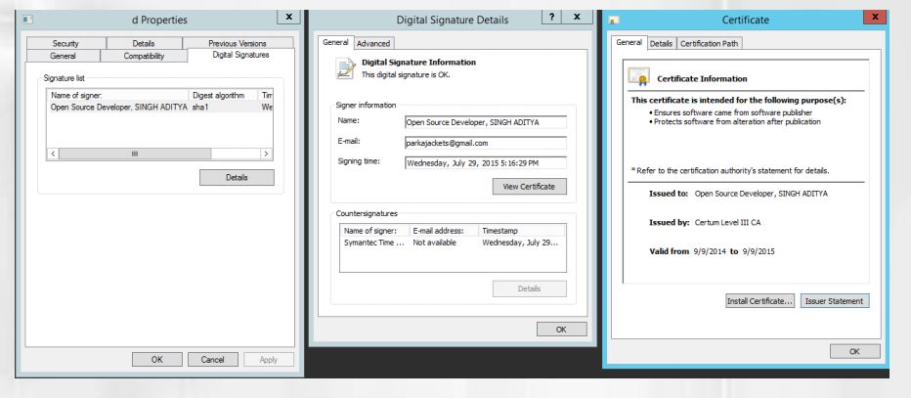This screenshot has height=398, width=911.
Task: Click the Certificate window title icon
Action: coord(614,17)
